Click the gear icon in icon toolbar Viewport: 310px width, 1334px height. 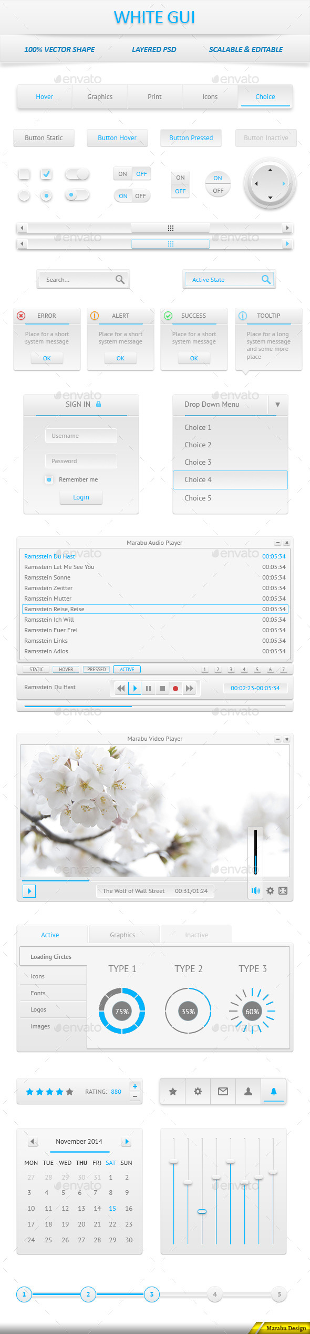(198, 1091)
